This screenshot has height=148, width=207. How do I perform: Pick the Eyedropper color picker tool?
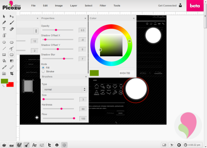(x=4, y=67)
